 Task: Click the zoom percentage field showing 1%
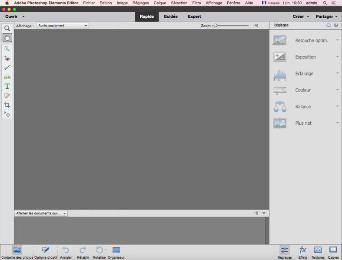tap(256, 26)
